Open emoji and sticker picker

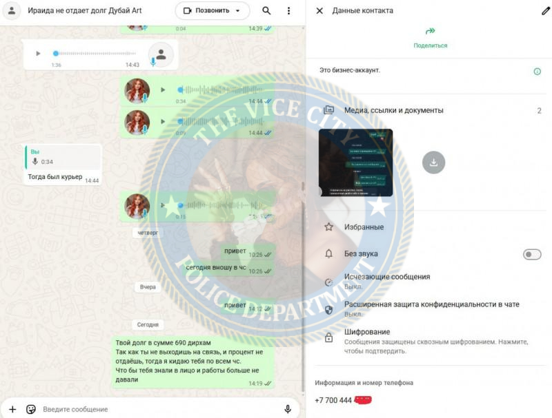coord(31,409)
